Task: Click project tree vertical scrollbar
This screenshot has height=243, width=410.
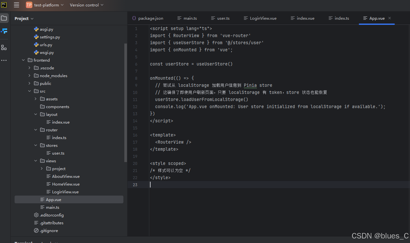Action: [126, 102]
